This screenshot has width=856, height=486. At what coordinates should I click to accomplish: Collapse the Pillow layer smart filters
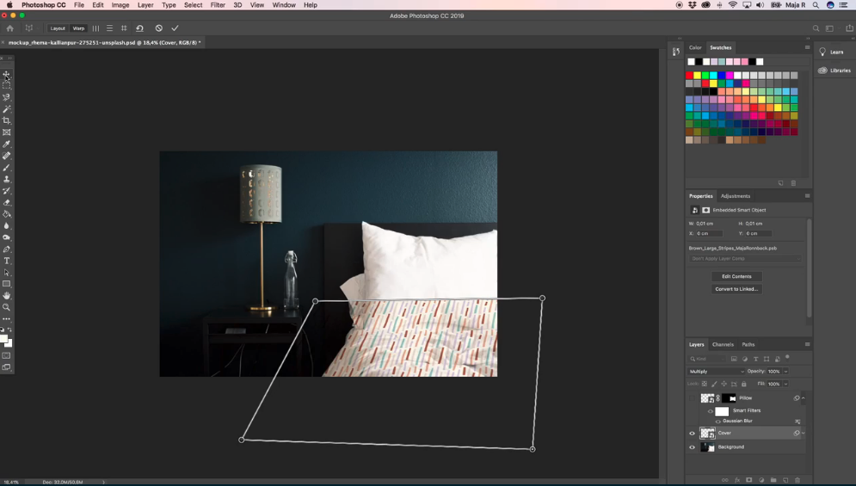tap(804, 398)
